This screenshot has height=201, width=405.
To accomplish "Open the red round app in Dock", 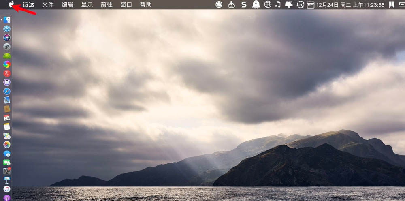I will [x=7, y=73].
